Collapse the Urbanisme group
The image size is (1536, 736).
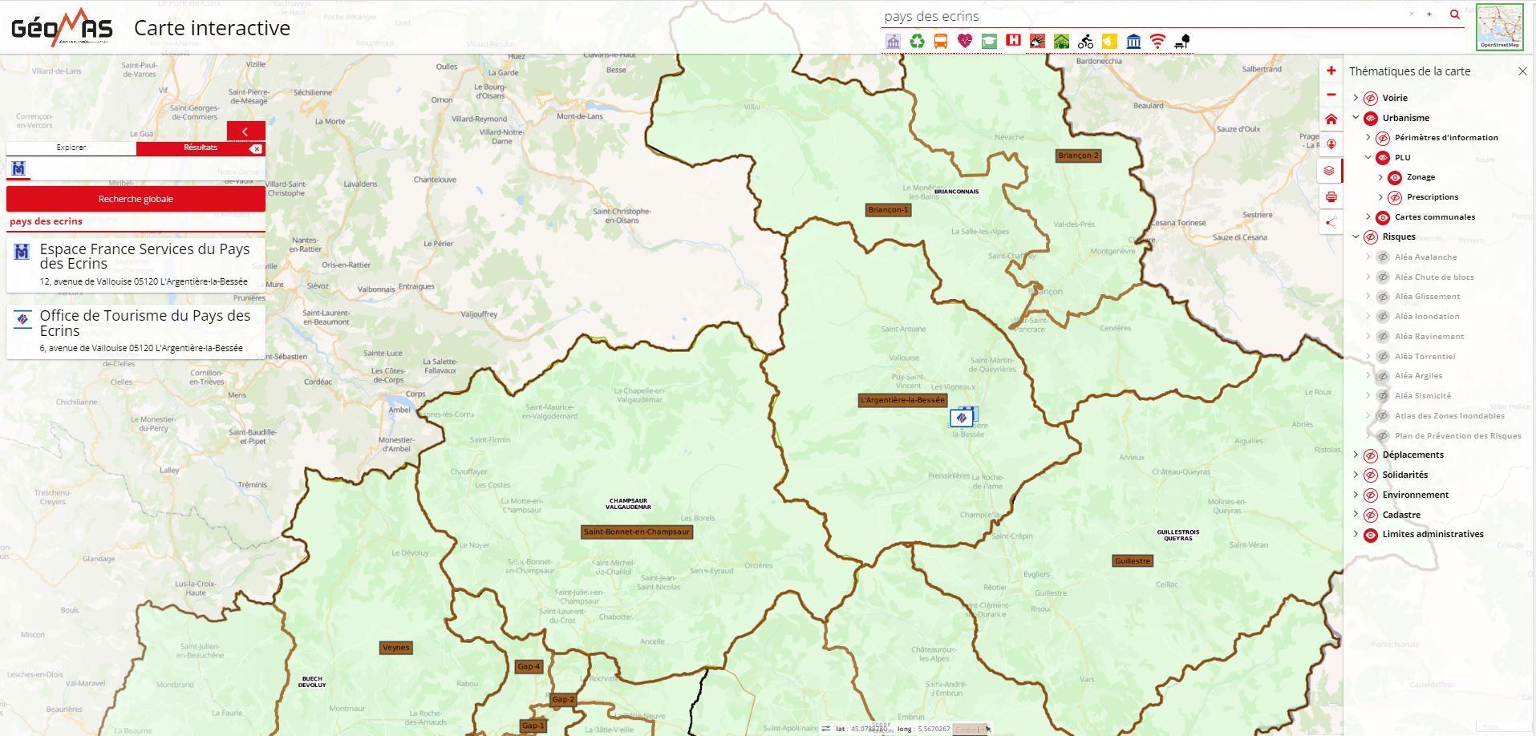pos(1356,118)
